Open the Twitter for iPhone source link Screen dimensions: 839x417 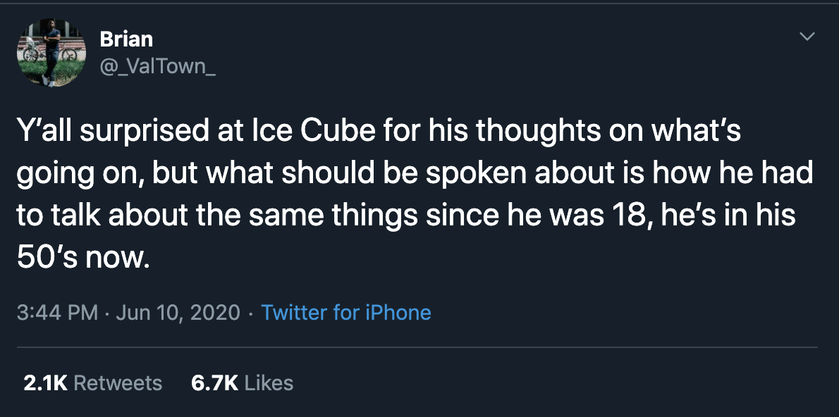pyautogui.click(x=345, y=312)
